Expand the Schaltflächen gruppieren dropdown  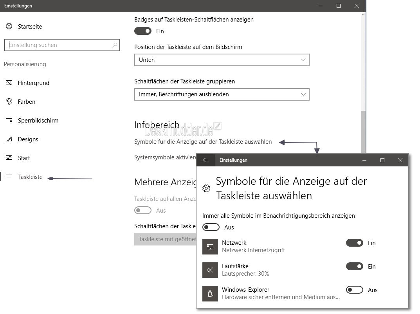[x=222, y=94]
